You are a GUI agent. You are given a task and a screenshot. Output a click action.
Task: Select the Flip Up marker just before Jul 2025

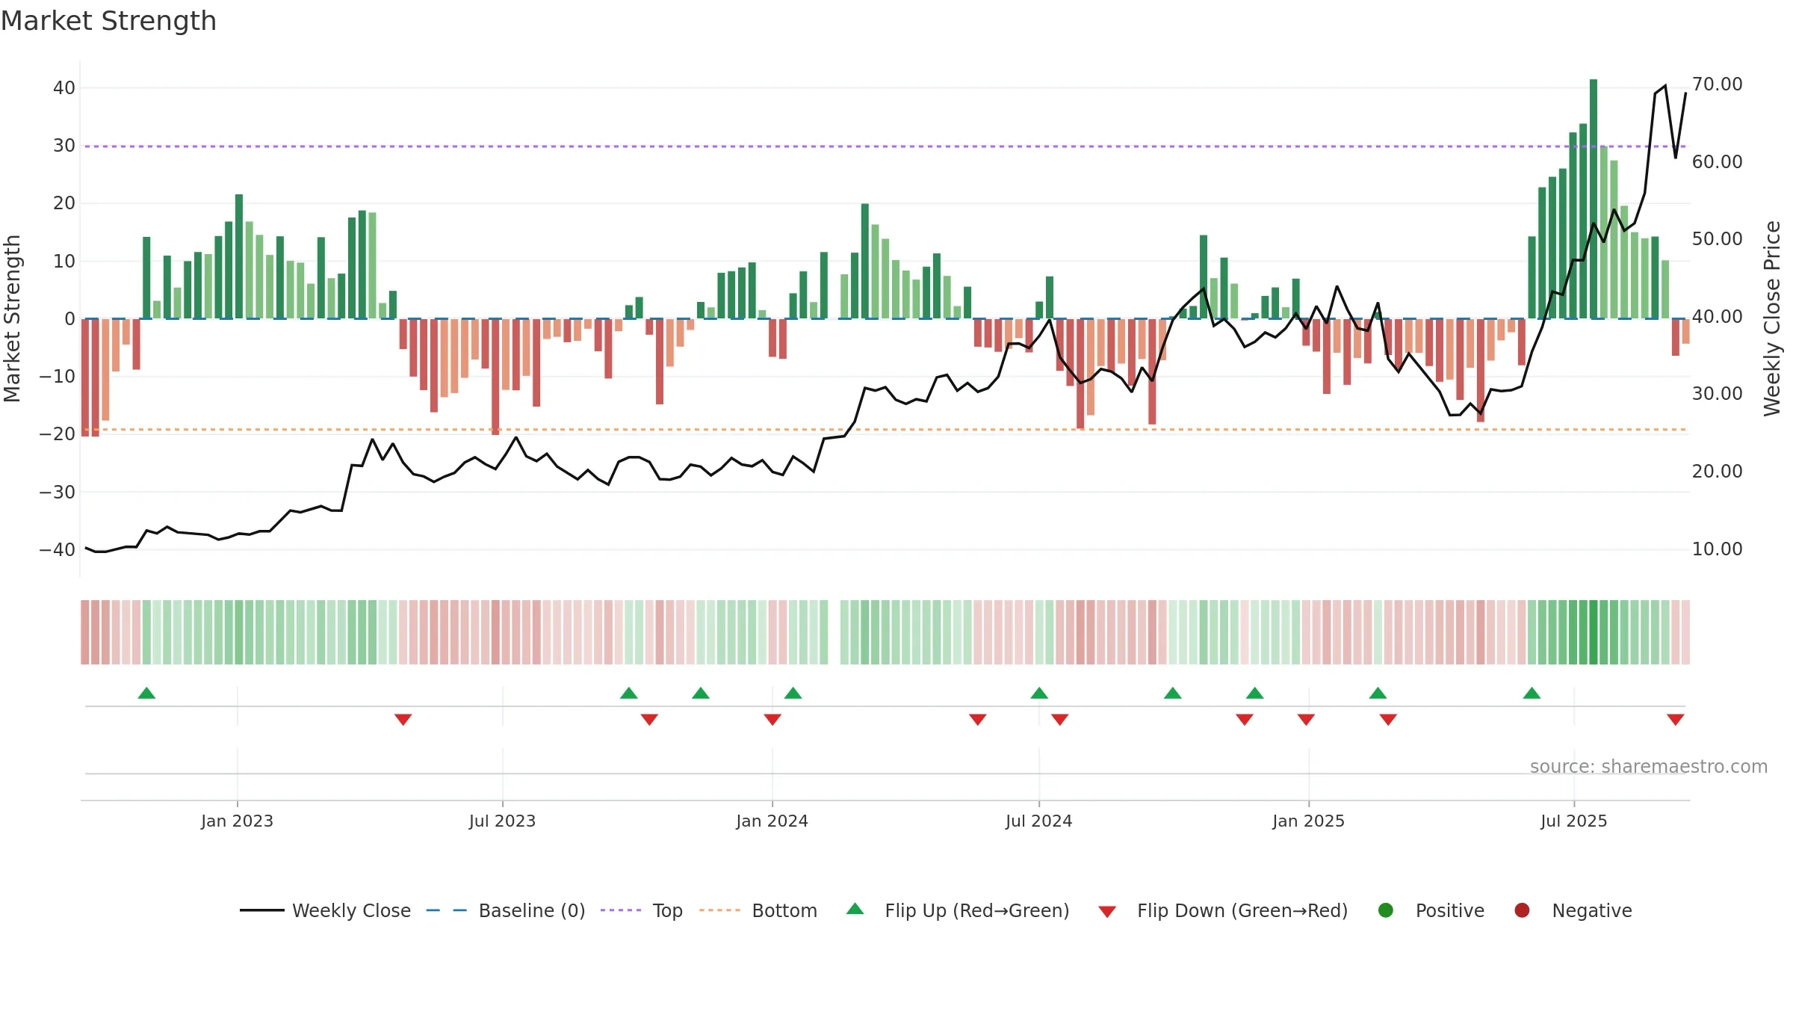[x=1532, y=694]
